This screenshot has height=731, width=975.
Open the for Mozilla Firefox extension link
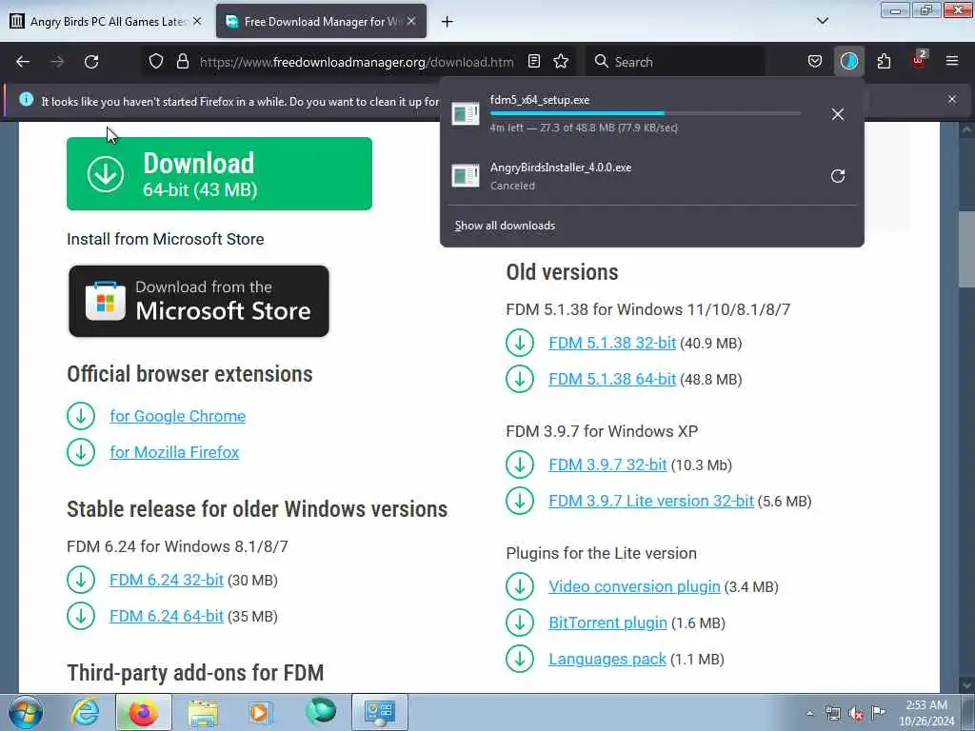pyautogui.click(x=174, y=452)
